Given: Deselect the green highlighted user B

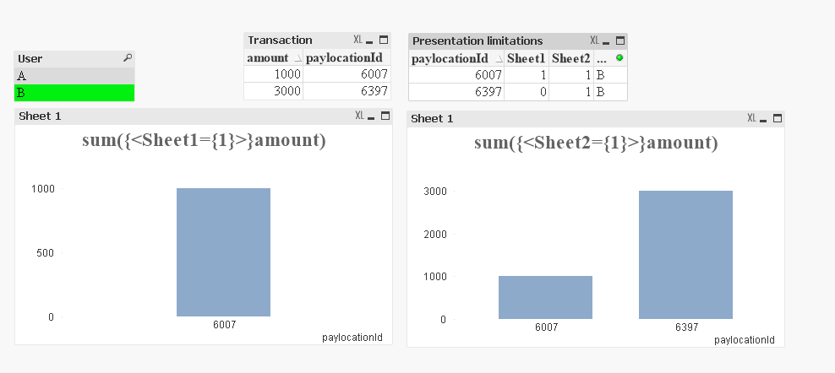Looking at the screenshot, I should click(74, 93).
